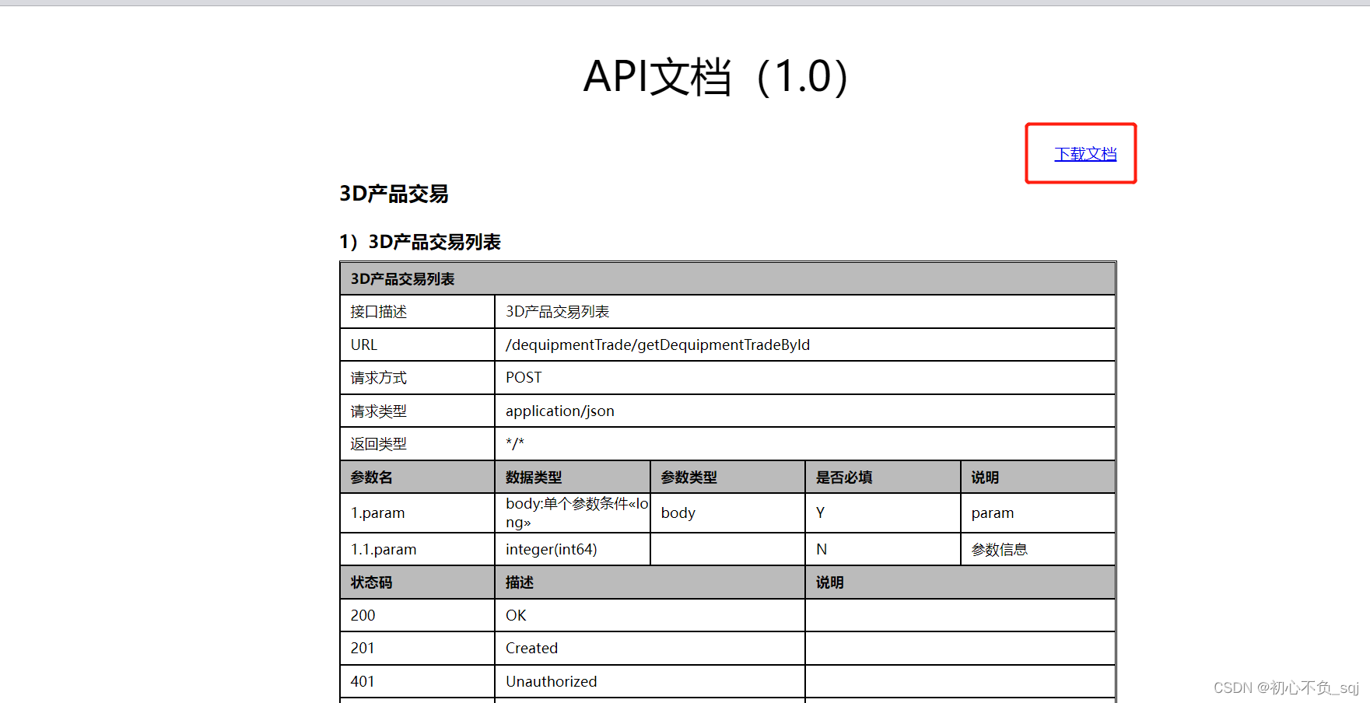Screen dimensions: 1370x703
Task: Click the URL label cell
Action: (x=417, y=345)
